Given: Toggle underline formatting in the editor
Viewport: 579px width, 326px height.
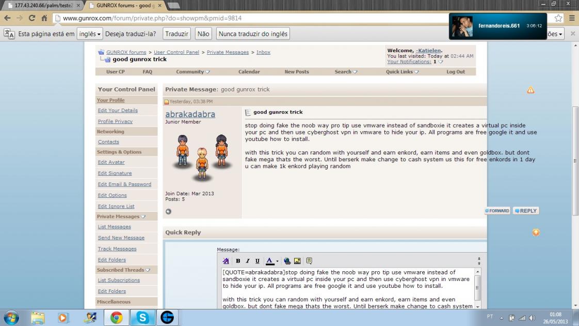Looking at the screenshot, I should pyautogui.click(x=258, y=261).
